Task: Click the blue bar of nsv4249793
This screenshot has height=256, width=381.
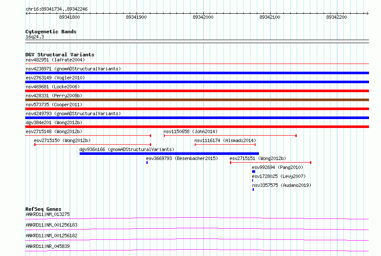Action: coord(197,118)
